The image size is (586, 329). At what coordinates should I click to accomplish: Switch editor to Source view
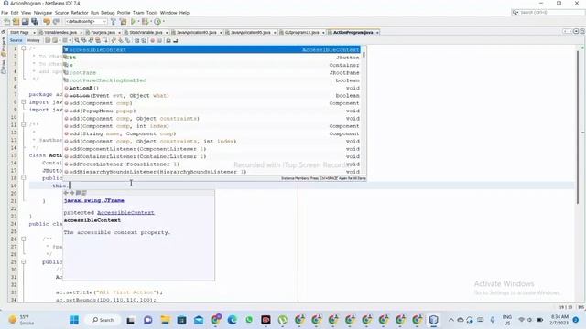coord(16,40)
